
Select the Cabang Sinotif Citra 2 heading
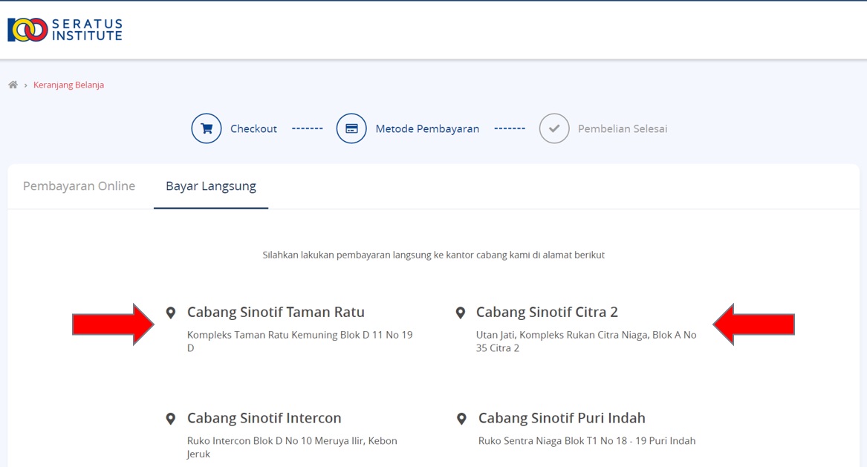[x=547, y=313]
